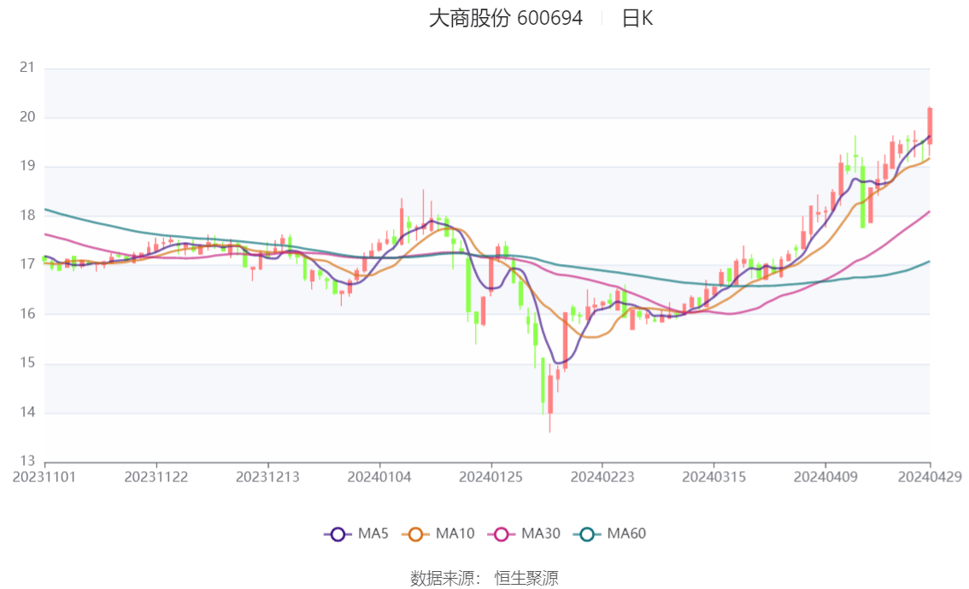Toggle the MA60 legend series
969x589 pixels.
click(610, 533)
